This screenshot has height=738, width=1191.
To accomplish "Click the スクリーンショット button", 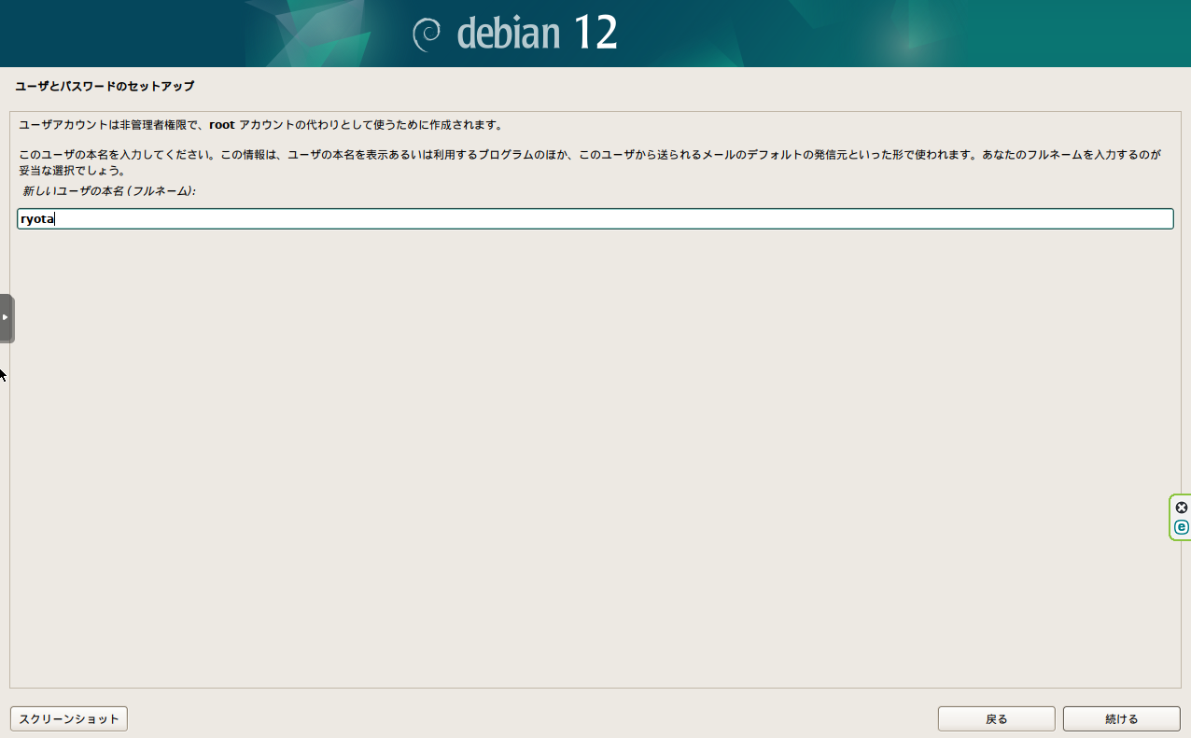I will coord(68,718).
